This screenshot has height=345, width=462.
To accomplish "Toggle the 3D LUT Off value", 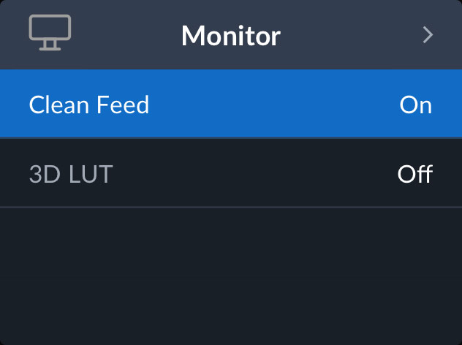I will pos(414,175).
